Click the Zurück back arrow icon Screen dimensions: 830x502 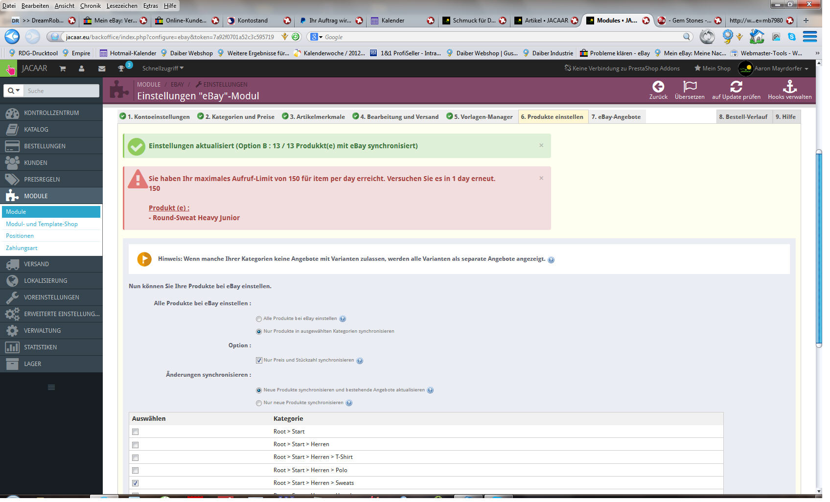[658, 87]
